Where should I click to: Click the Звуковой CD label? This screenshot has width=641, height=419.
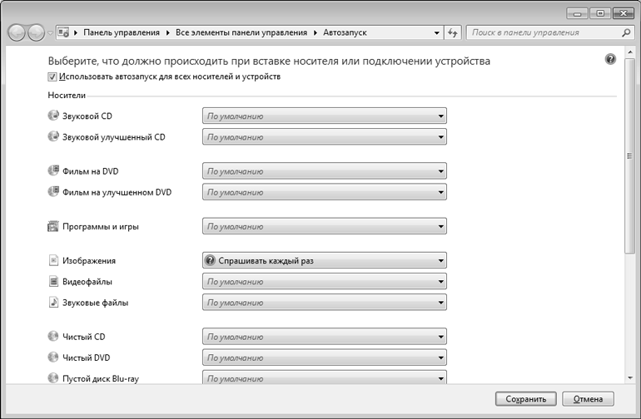point(87,116)
